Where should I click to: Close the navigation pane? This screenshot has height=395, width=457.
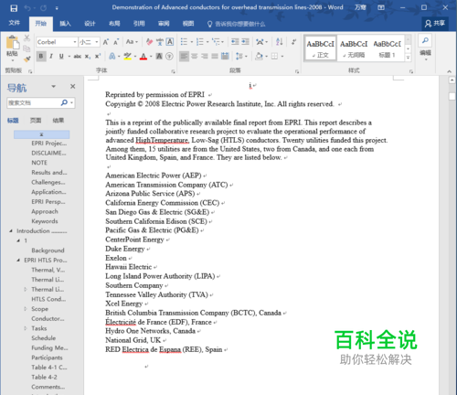(x=73, y=87)
